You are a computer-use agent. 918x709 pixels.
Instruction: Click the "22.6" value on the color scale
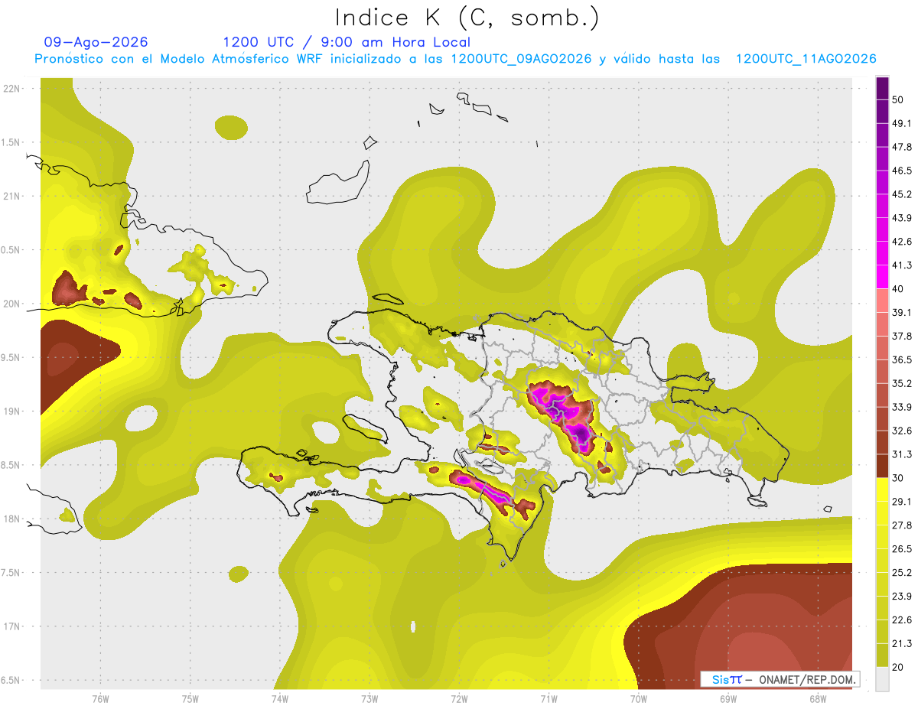902,620
